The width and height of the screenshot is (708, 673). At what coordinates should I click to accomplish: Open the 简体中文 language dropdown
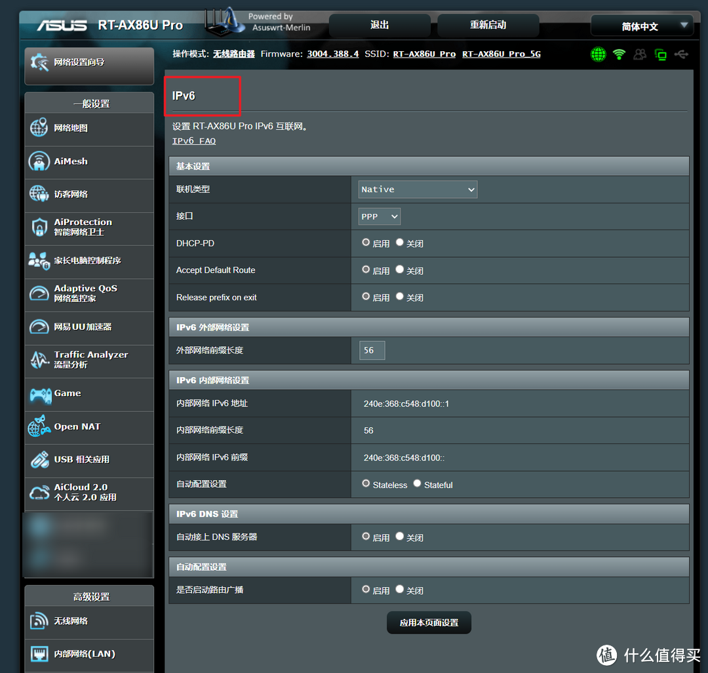tap(641, 26)
